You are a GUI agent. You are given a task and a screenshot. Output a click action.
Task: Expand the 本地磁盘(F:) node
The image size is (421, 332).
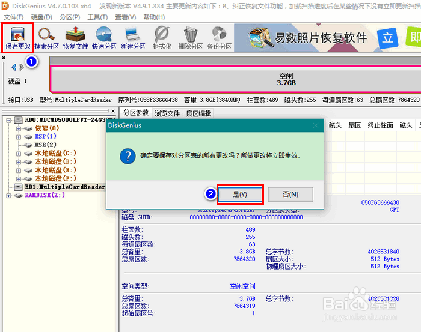(x=18, y=178)
